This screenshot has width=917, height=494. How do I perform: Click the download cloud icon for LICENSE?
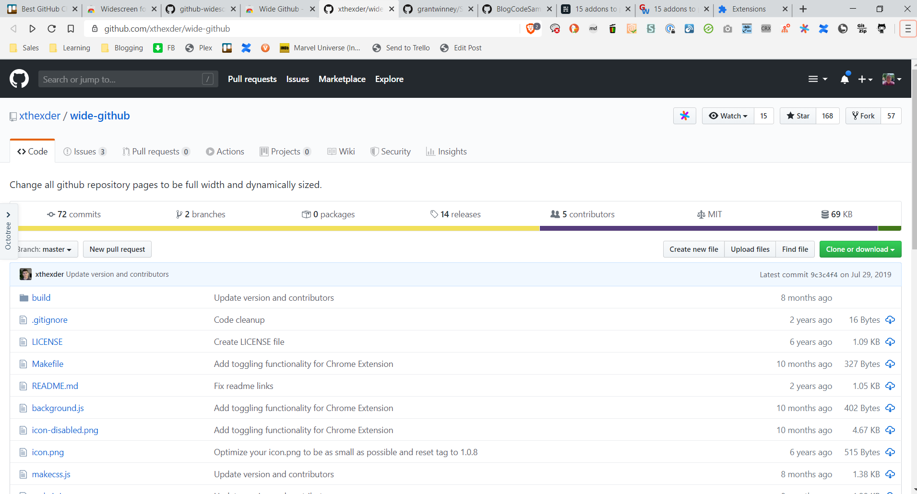890,342
